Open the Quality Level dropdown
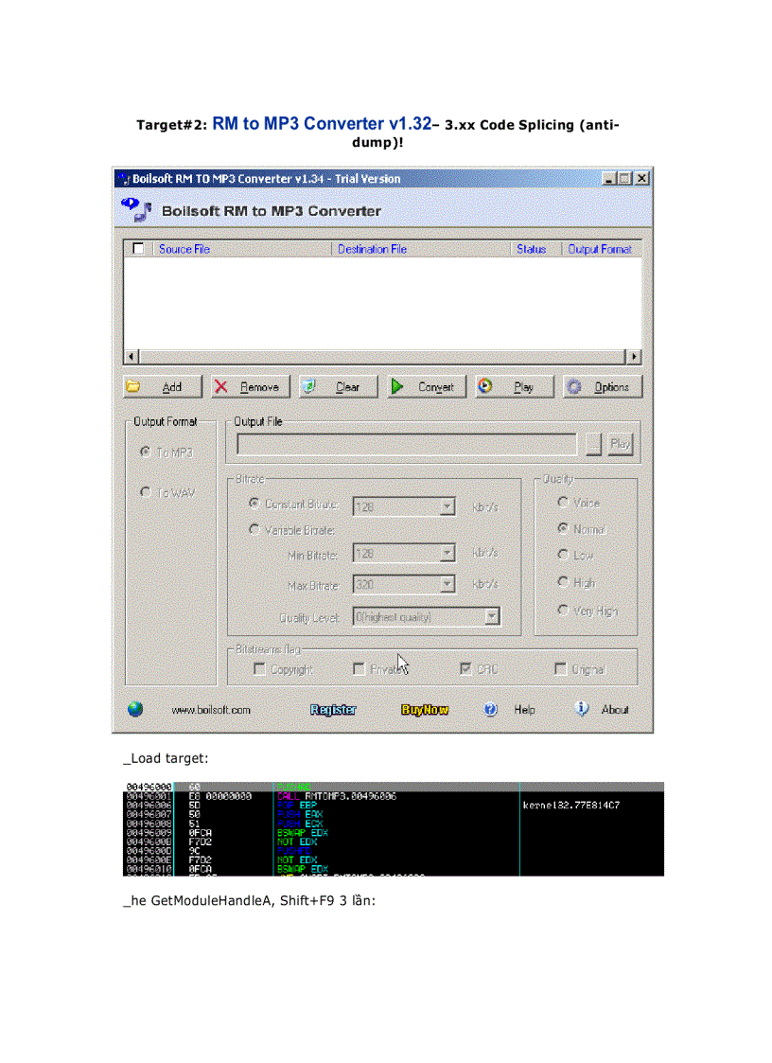772x1063 pixels. tap(490, 617)
